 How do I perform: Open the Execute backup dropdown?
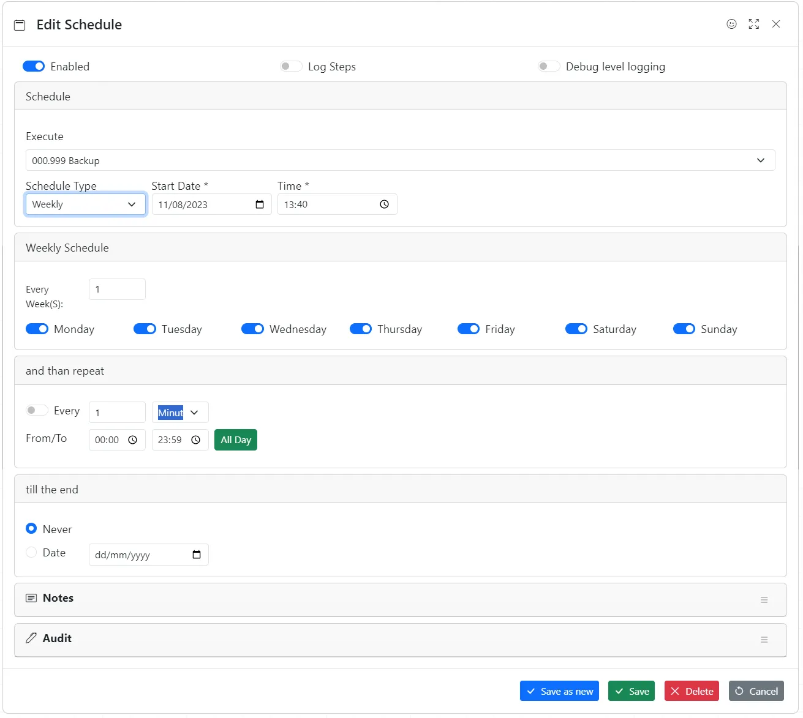click(x=761, y=160)
